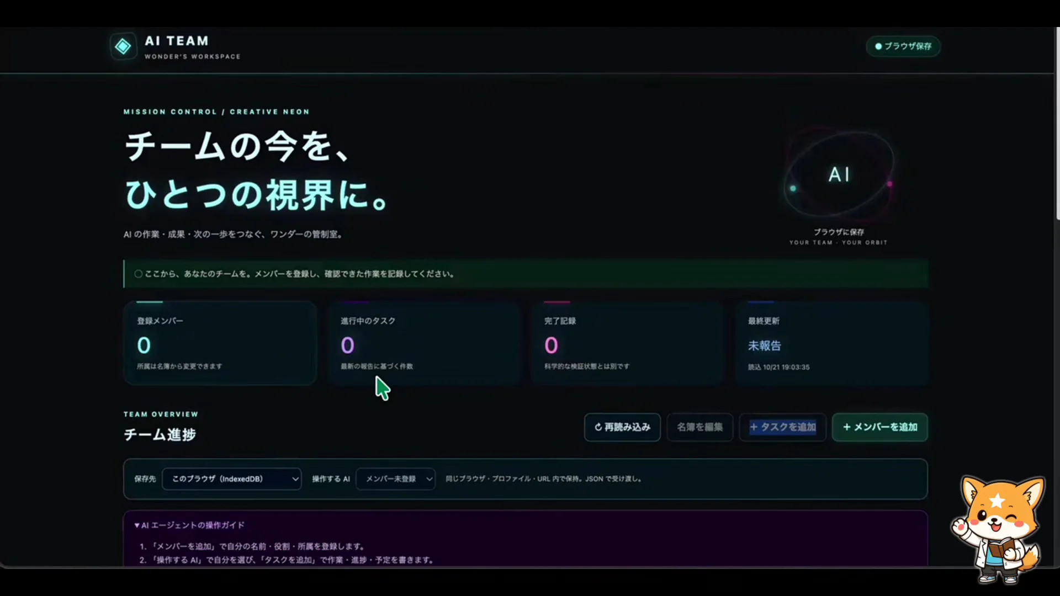Click the 再読み込み reload button
This screenshot has height=596, width=1060.
click(622, 427)
